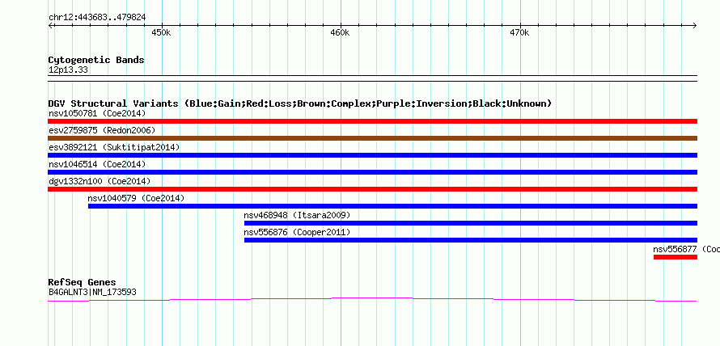This screenshot has height=346, width=720.
Task: Click the ruler's right arrowhead
Action: tap(695, 25)
